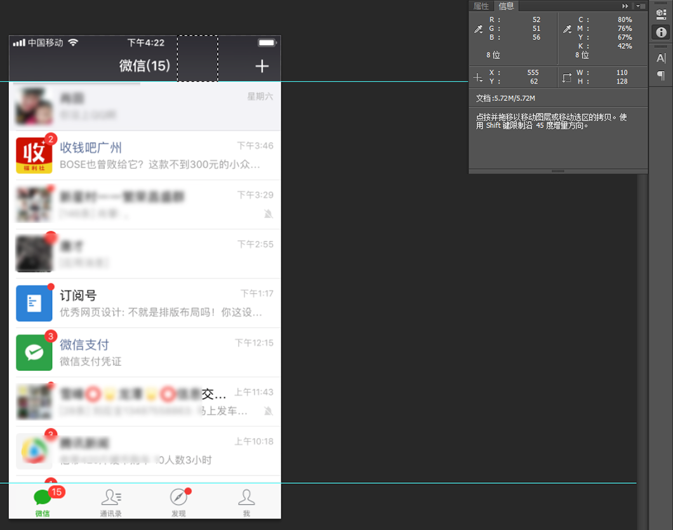Select the 我 profile bottom tab
673x530 pixels.
click(246, 503)
